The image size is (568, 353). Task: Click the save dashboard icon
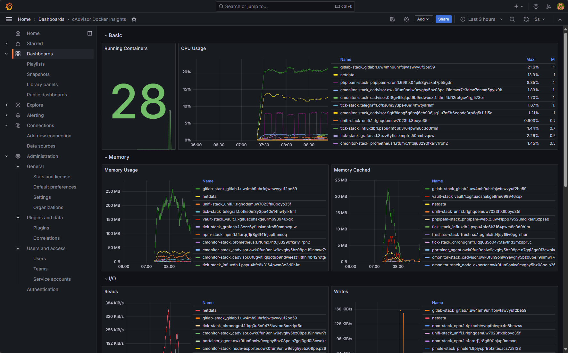point(392,19)
